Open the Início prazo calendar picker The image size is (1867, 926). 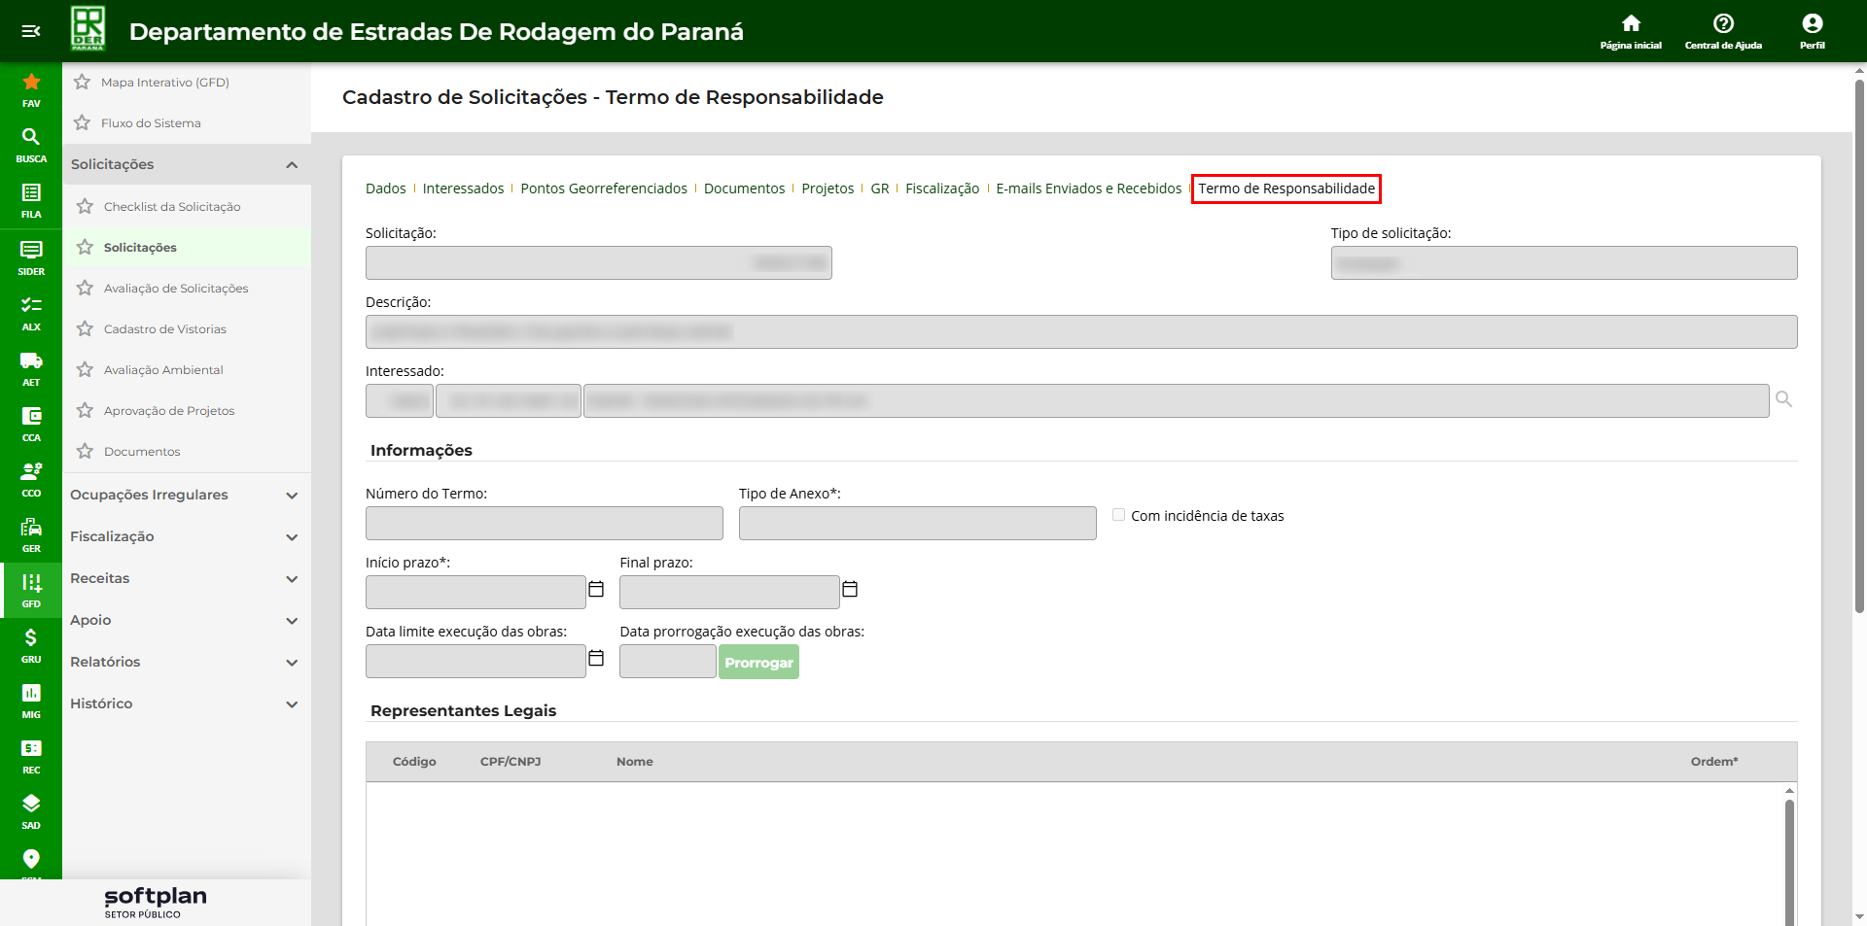click(x=596, y=590)
